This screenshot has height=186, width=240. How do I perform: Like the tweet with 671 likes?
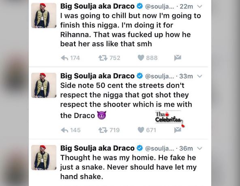coord(141,130)
